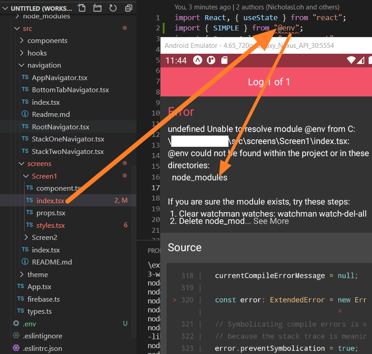Click line number 17 in the editor gutter
372x354 pixels.
click(156, 188)
